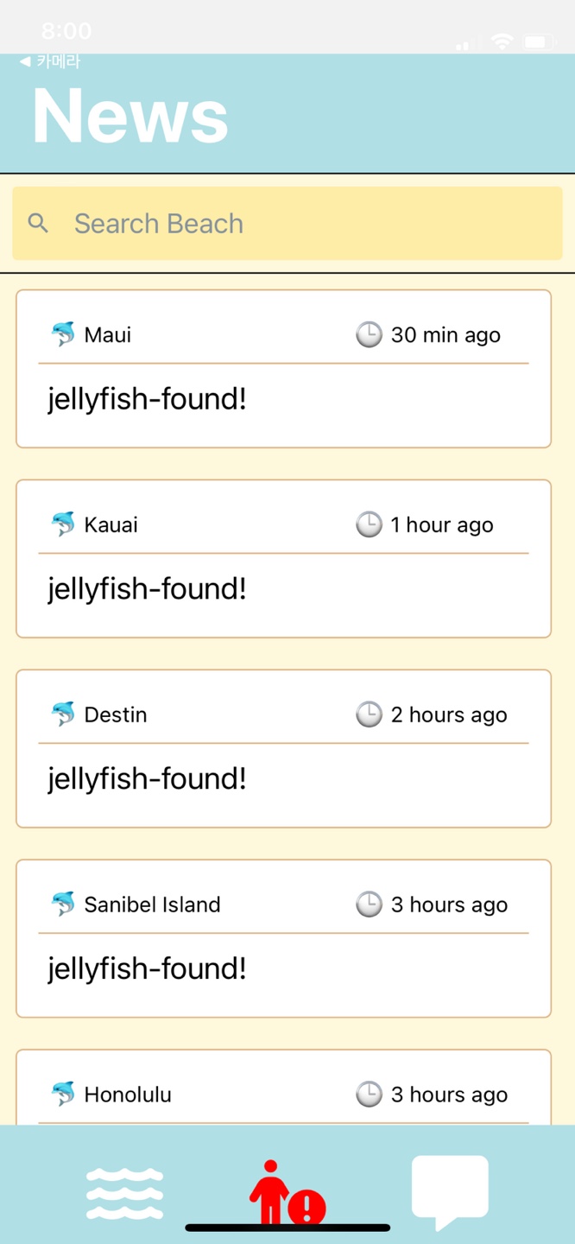Go back to the 카메라 app

click(x=50, y=61)
